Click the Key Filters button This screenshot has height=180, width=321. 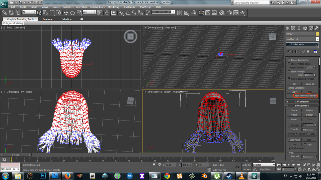pyautogui.click(x=266, y=169)
